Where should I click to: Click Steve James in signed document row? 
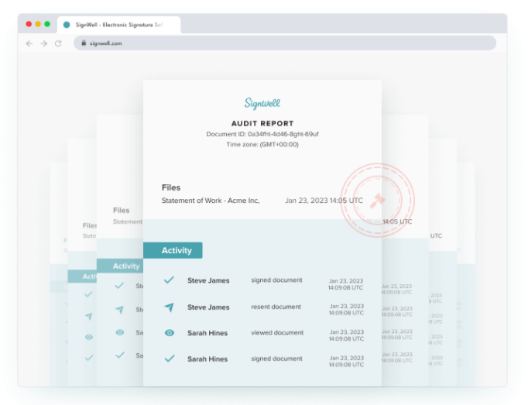pos(208,280)
